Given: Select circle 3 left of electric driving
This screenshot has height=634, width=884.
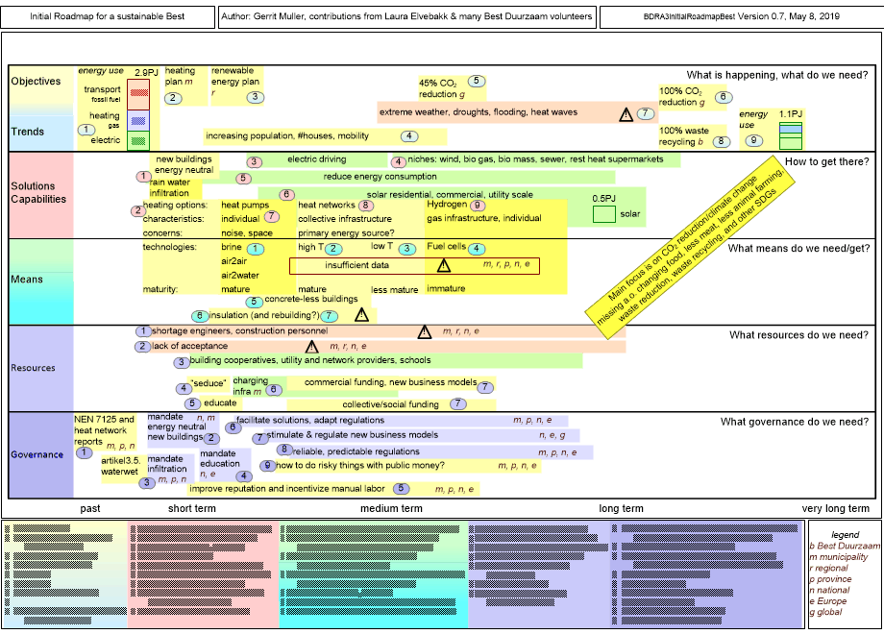Looking at the screenshot, I should pos(255,161).
